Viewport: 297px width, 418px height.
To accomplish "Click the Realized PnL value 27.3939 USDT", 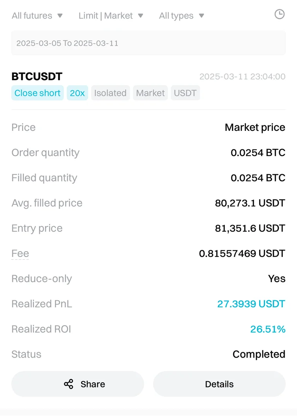I will 251,304.
